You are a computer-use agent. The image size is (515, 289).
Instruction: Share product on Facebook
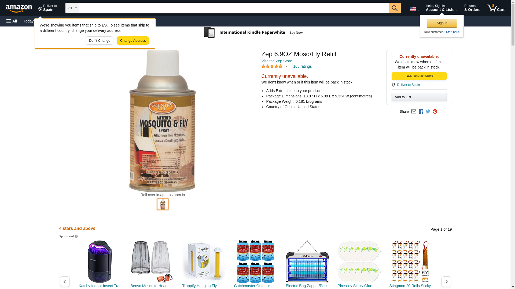421,112
